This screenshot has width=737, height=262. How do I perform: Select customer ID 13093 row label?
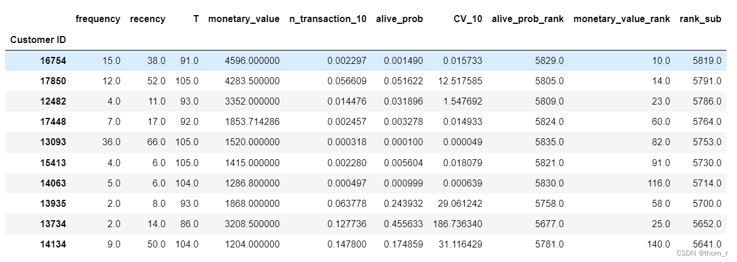pyautogui.click(x=52, y=142)
